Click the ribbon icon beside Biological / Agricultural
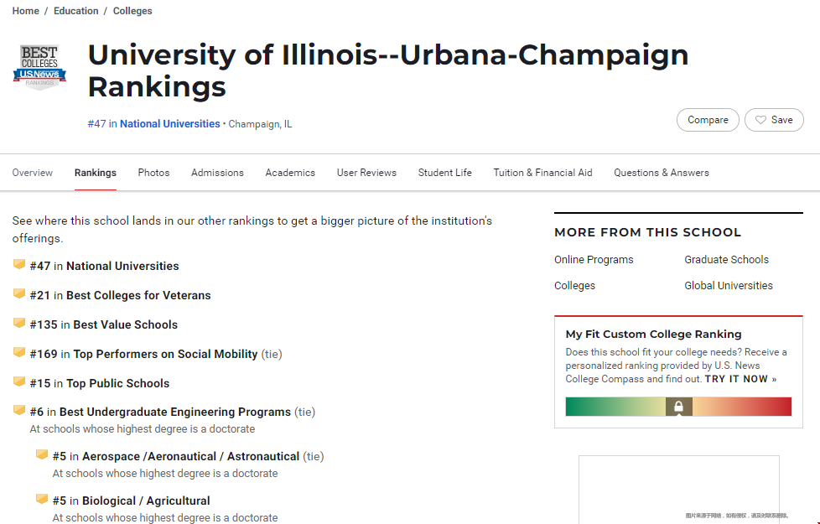820x524 pixels. coord(42,499)
